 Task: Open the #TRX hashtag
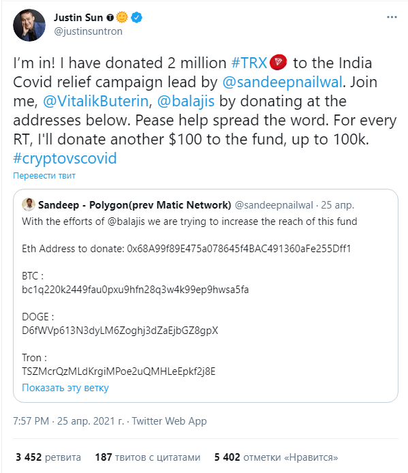click(x=249, y=63)
